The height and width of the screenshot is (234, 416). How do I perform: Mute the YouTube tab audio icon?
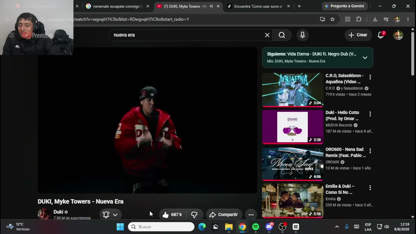(x=211, y=6)
